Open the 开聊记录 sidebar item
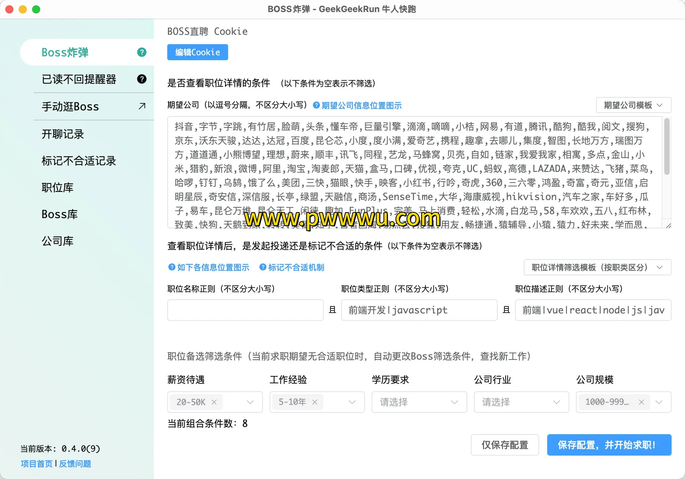This screenshot has width=685, height=479. [x=63, y=134]
